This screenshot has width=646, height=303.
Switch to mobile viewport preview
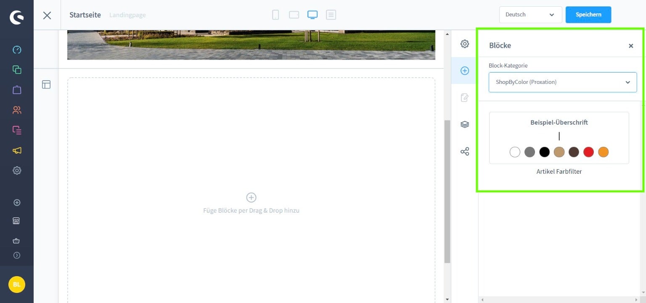pyautogui.click(x=275, y=15)
